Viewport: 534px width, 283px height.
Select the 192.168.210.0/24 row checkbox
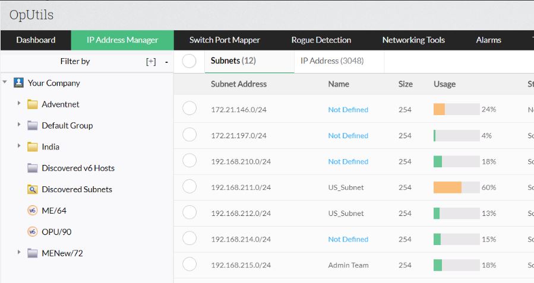tap(189, 161)
